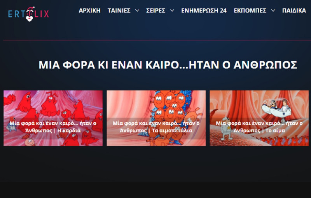This screenshot has width=311, height=198.
Task: Go to the ΑΡΧΙΚΗ home page
Action: (89, 10)
